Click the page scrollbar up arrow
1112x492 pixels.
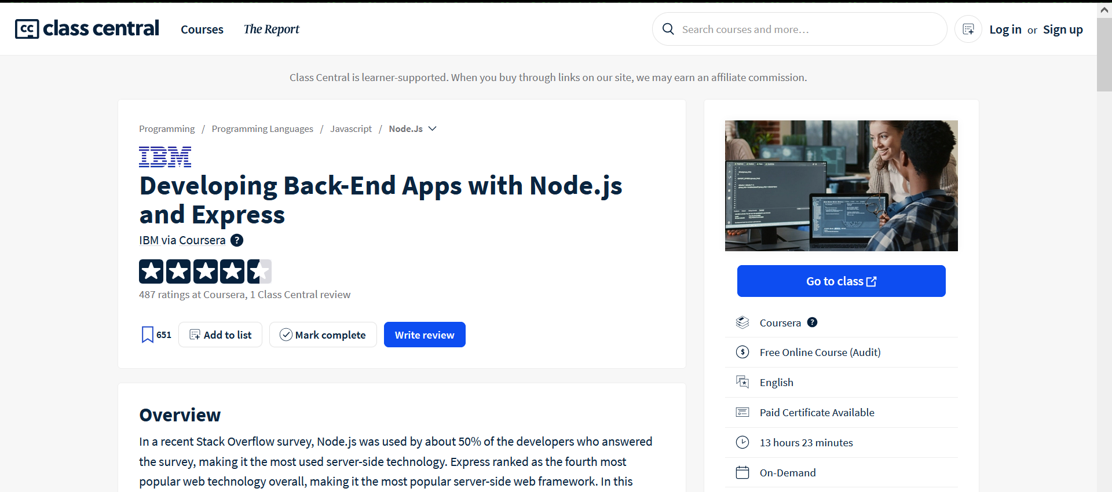[1104, 10]
